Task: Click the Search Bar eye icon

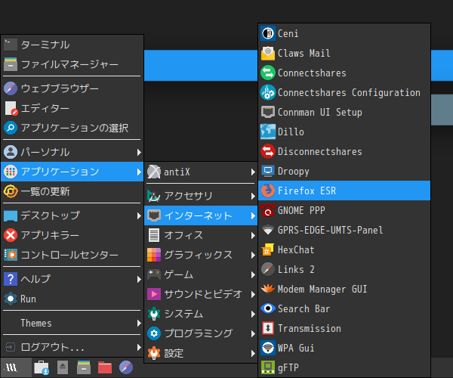Action: pyautogui.click(x=268, y=309)
